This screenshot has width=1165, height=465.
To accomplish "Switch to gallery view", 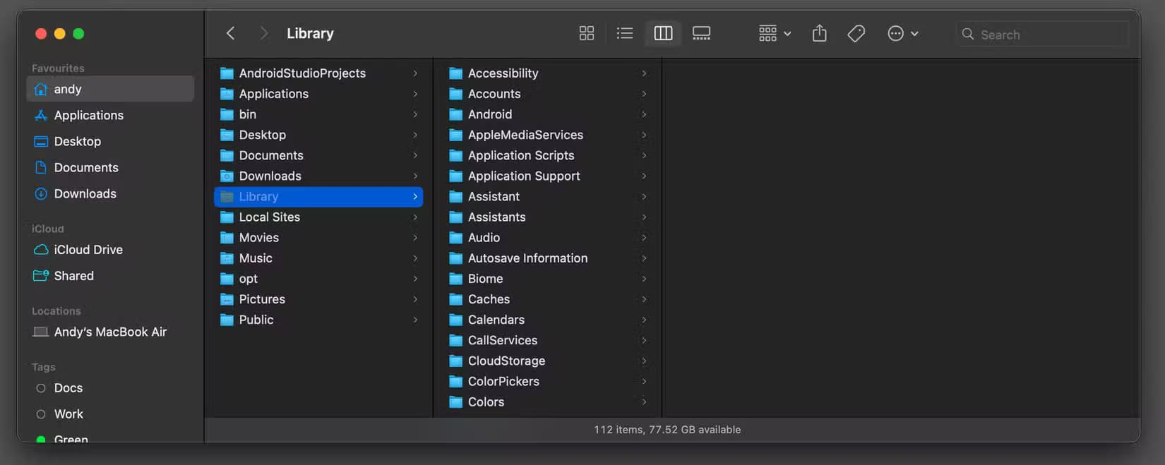I will click(x=701, y=33).
